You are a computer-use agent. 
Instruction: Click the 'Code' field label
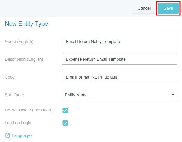tap(10, 77)
